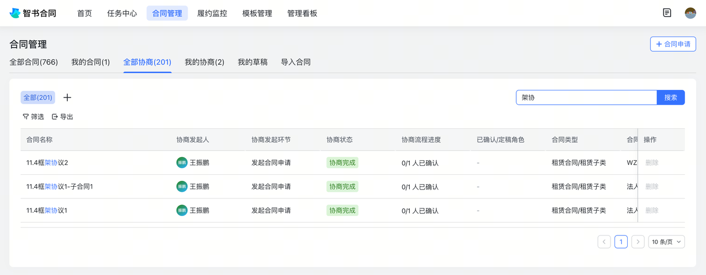Screen dimensions: 706x275
Task: Click the 导出 export icon button
Action: [x=62, y=117]
